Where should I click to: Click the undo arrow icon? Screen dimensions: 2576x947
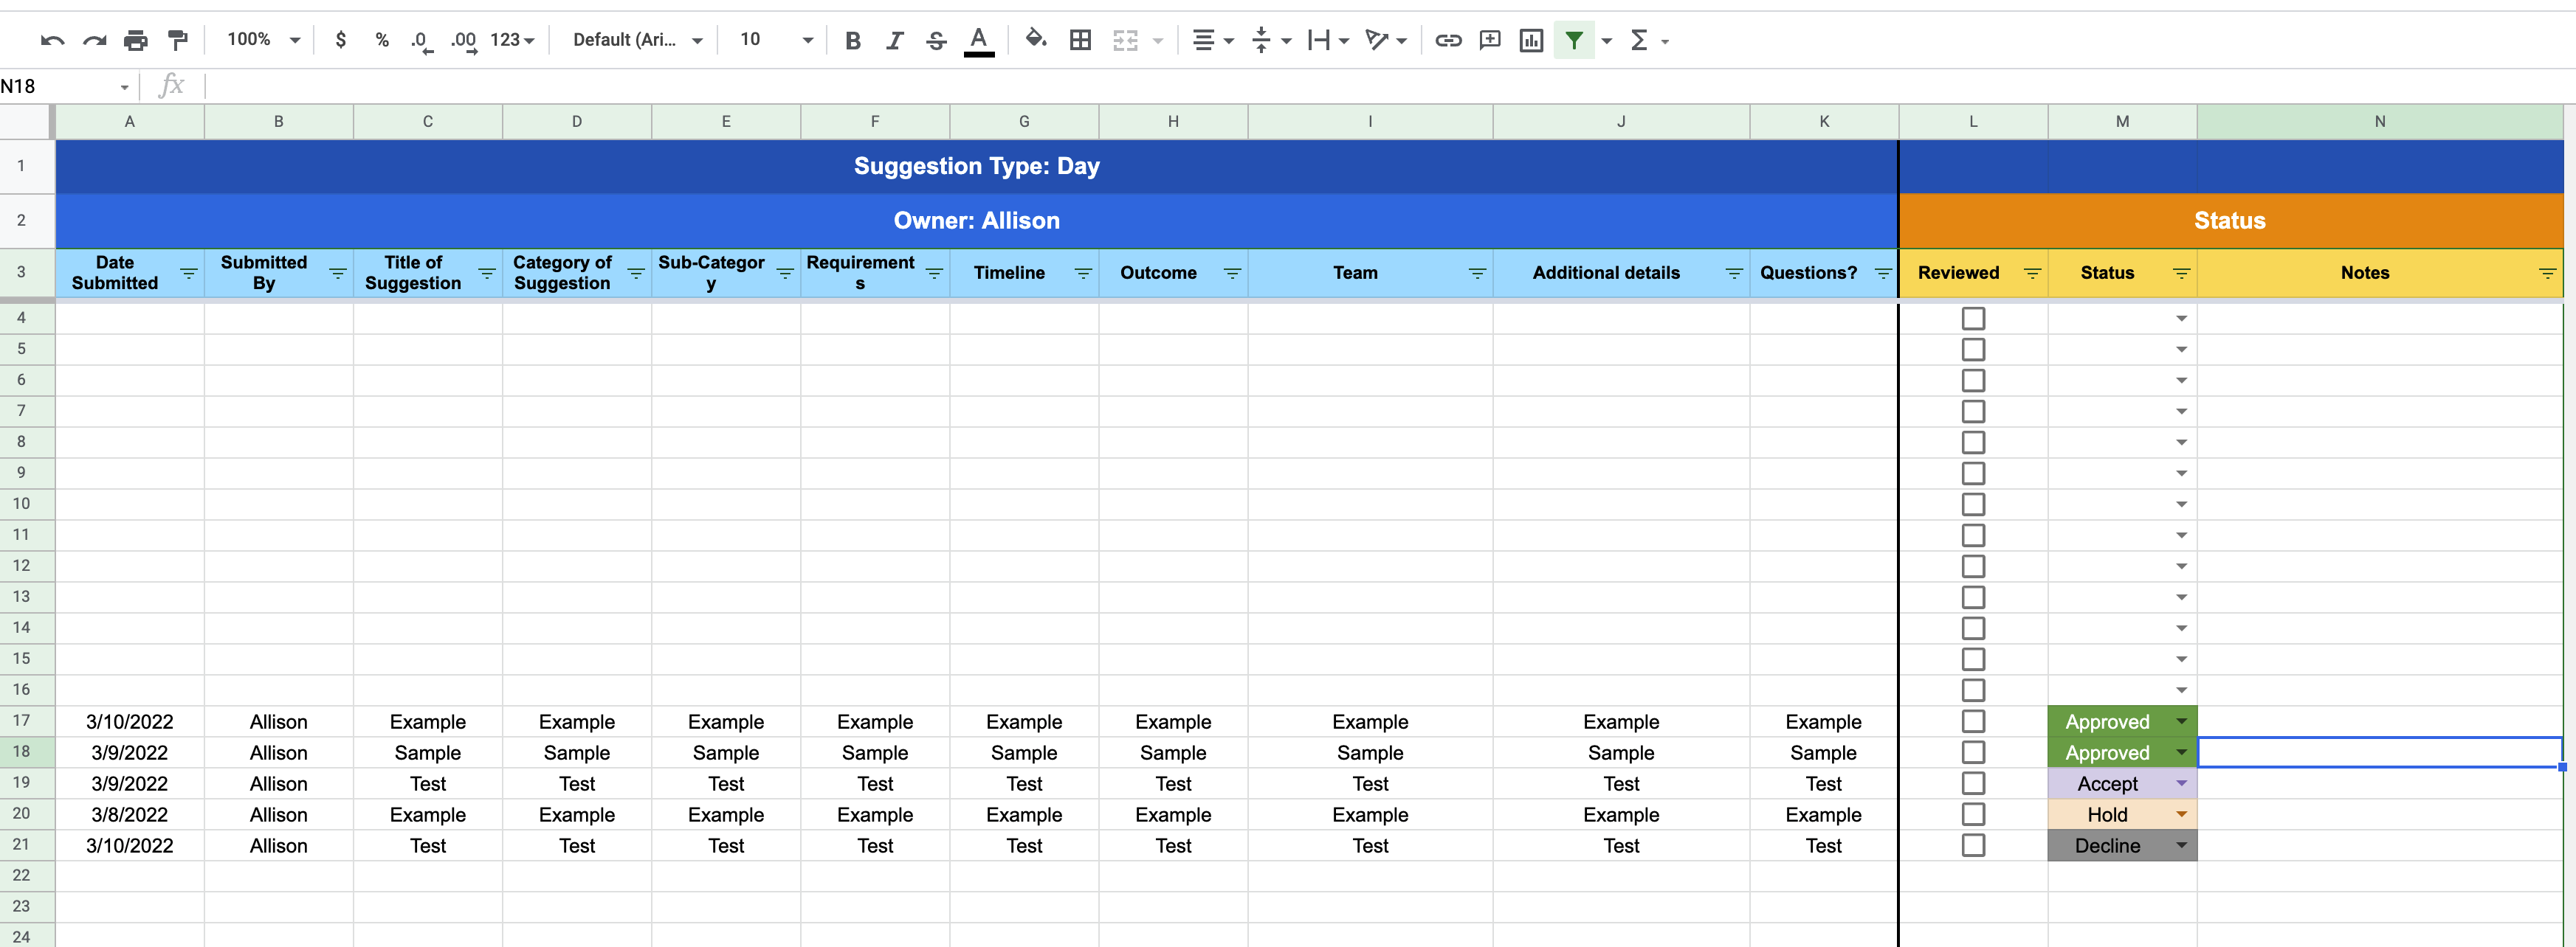tap(52, 40)
